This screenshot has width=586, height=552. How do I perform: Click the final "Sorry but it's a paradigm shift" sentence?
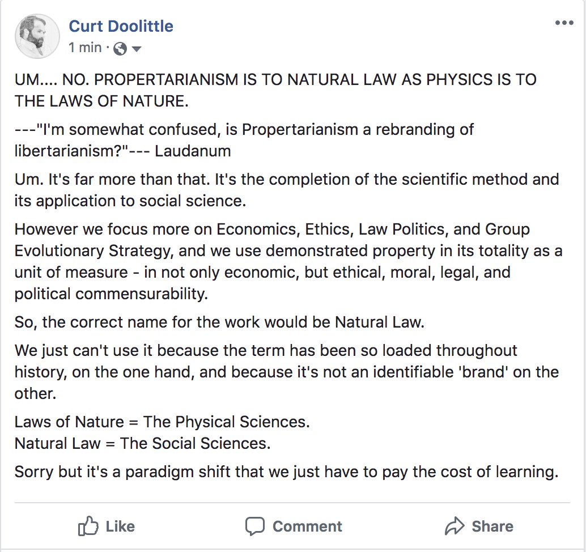pos(286,472)
